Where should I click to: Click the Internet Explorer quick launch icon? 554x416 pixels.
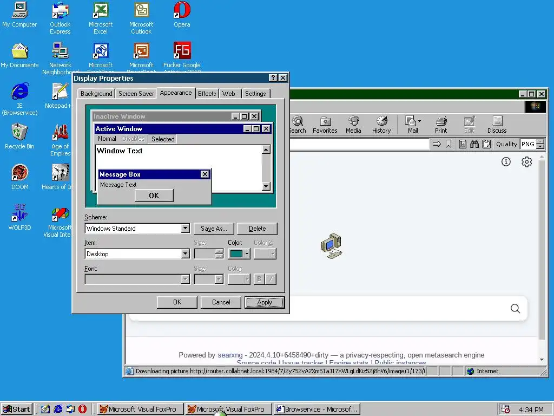58,409
